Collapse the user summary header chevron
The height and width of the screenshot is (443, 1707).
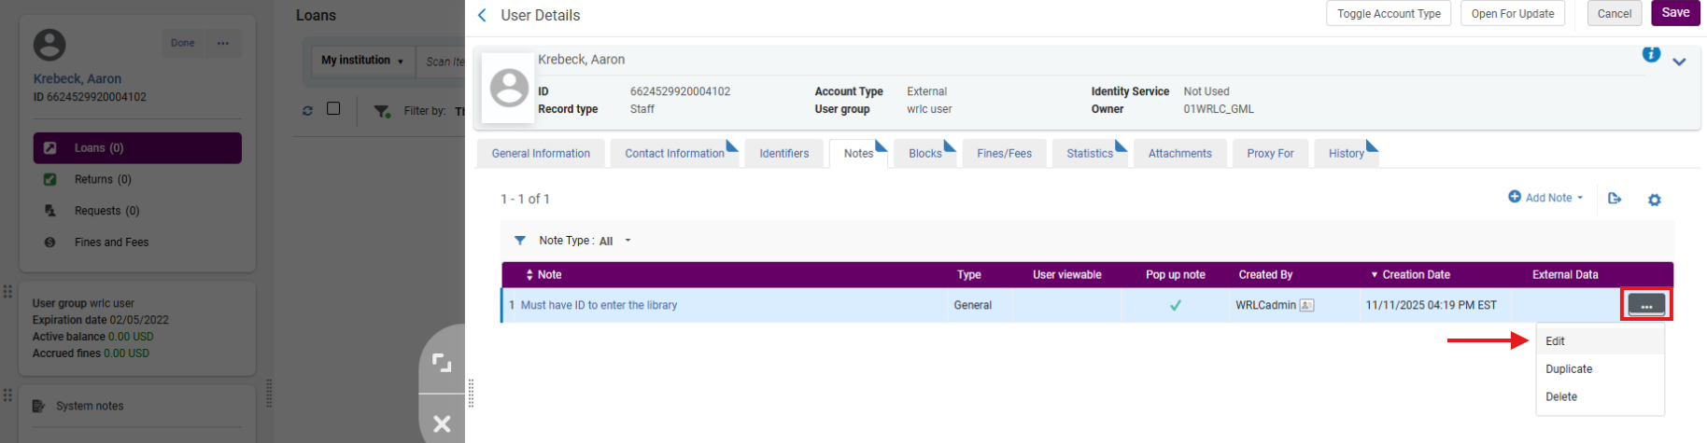(1679, 62)
